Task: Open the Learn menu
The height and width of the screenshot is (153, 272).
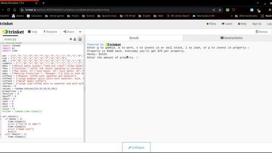Action: 227,24
